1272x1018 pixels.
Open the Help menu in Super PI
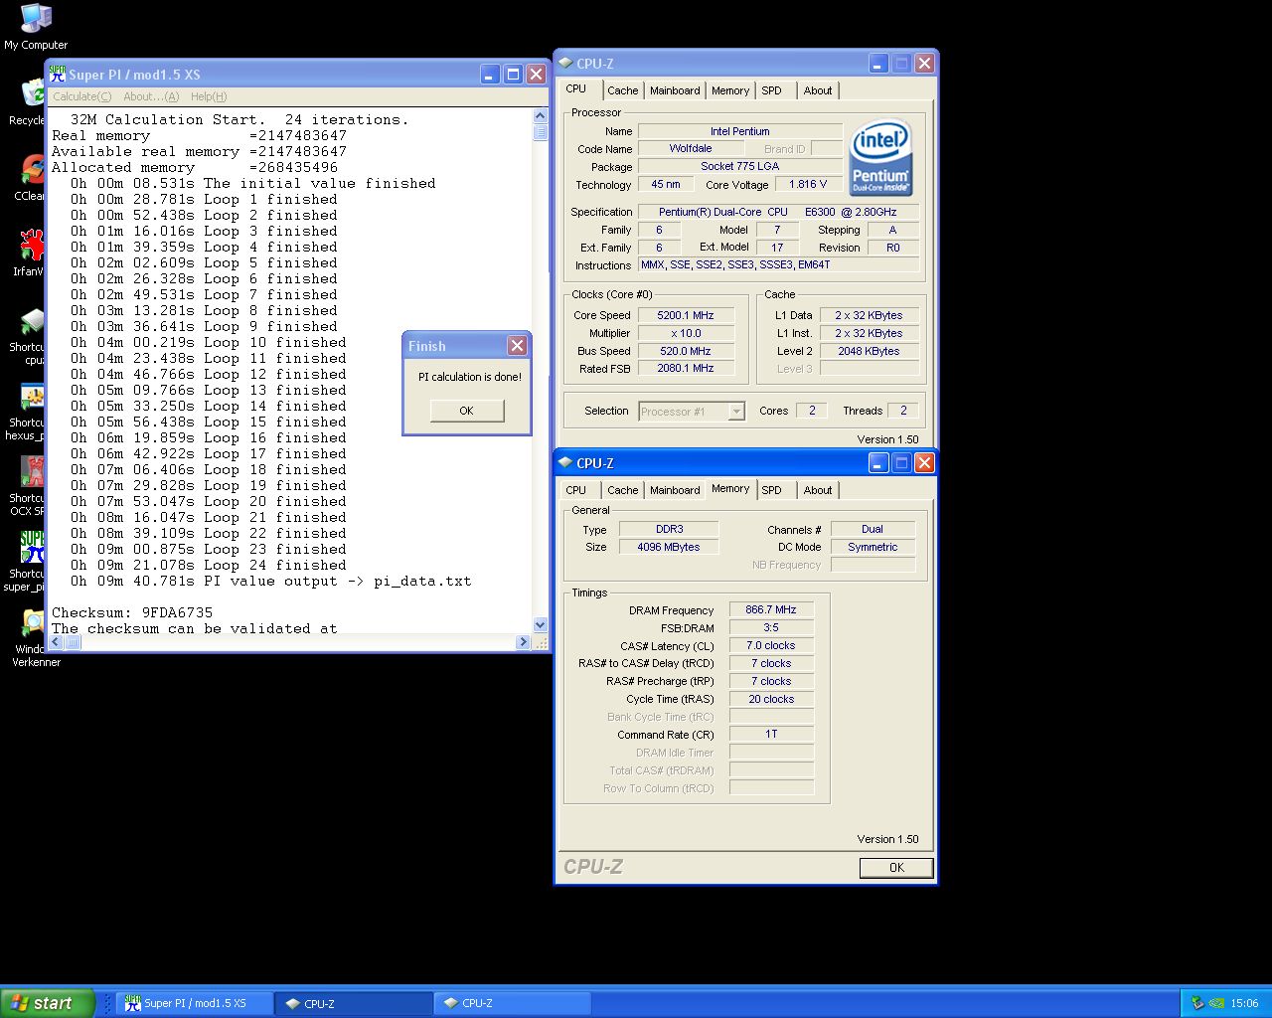[x=209, y=96]
